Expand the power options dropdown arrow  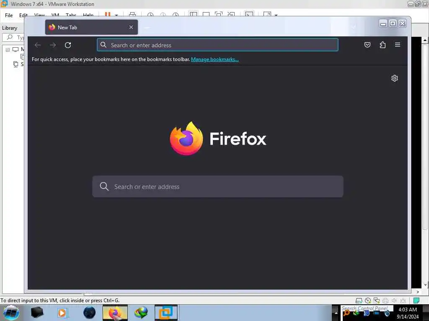coord(116,15)
